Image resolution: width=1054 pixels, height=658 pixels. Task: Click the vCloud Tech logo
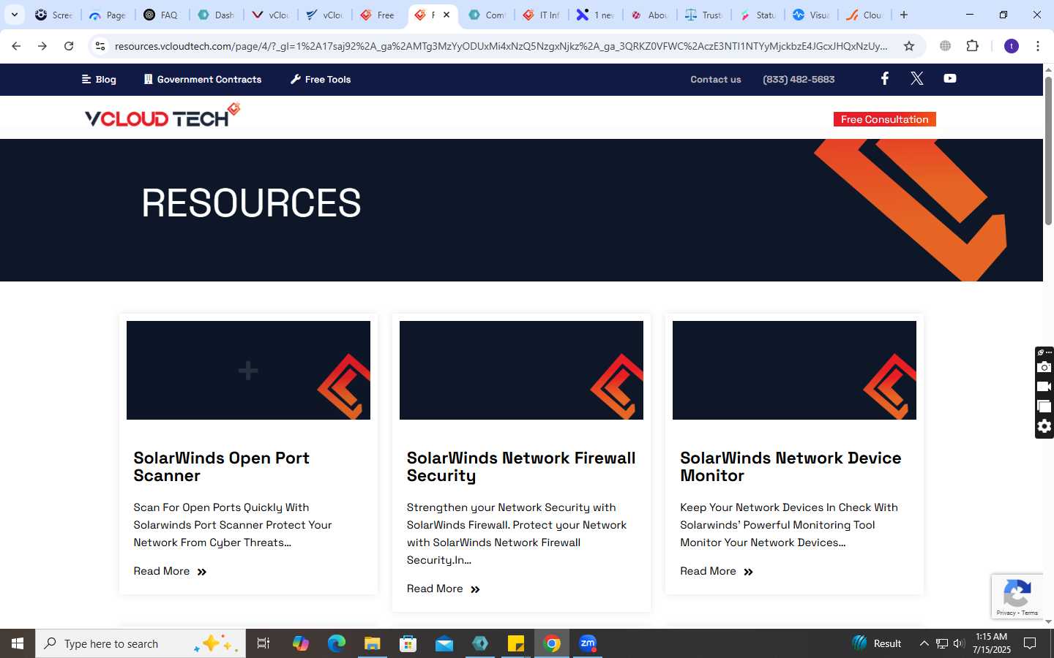click(162, 116)
